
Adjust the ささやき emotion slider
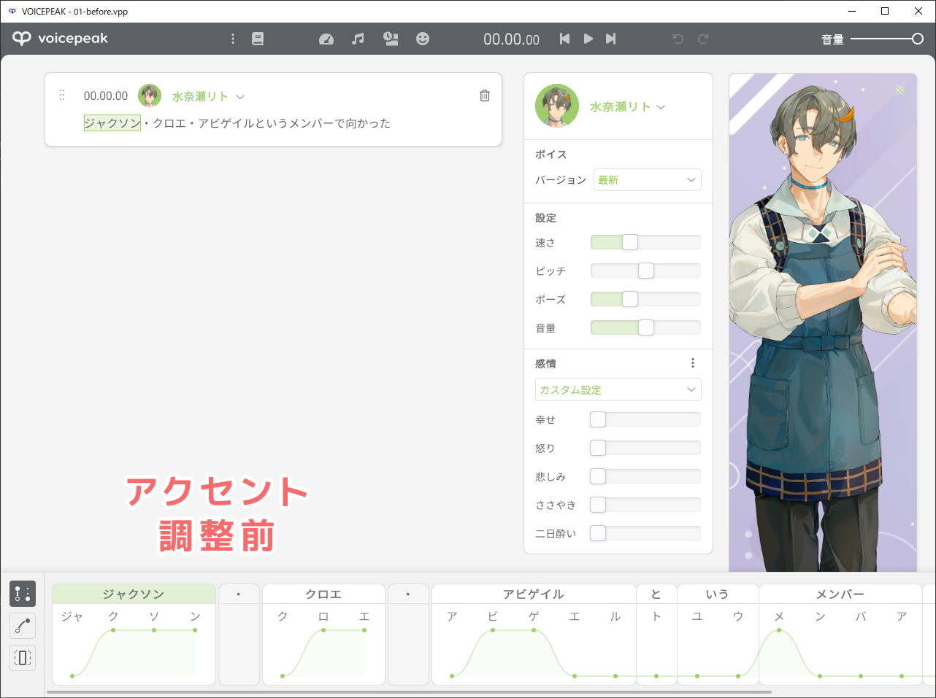[x=645, y=505]
